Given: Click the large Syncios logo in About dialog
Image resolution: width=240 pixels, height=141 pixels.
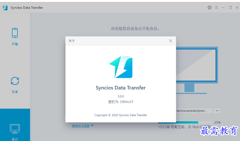Looking at the screenshot, I should click(x=121, y=67).
